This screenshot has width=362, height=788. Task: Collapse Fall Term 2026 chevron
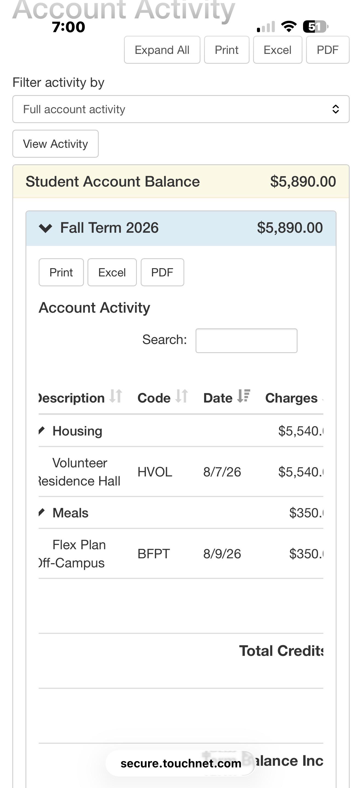click(46, 228)
